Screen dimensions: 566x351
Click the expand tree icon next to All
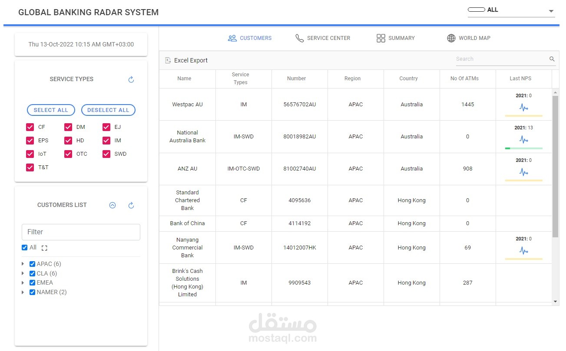(44, 247)
